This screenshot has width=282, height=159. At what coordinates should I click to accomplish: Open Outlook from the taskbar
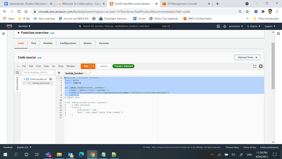click(70, 154)
